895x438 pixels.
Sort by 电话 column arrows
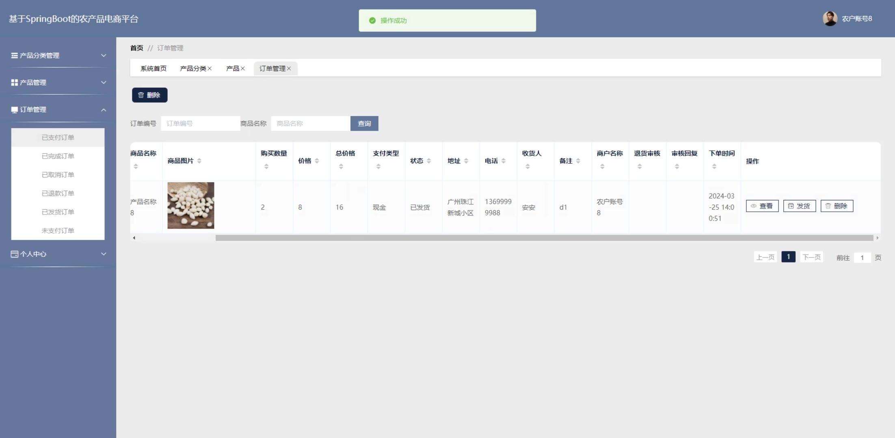504,161
